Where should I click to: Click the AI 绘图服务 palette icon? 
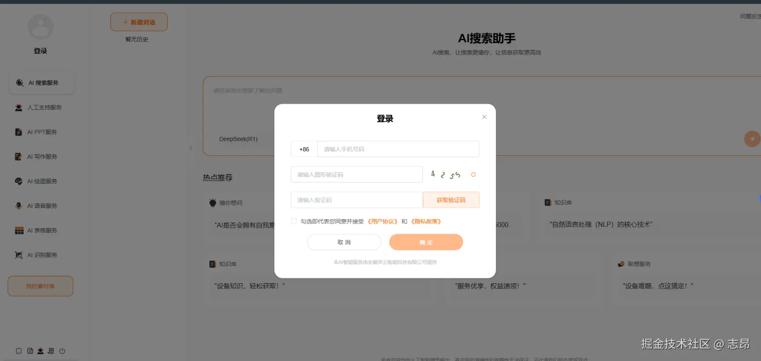coord(19,181)
